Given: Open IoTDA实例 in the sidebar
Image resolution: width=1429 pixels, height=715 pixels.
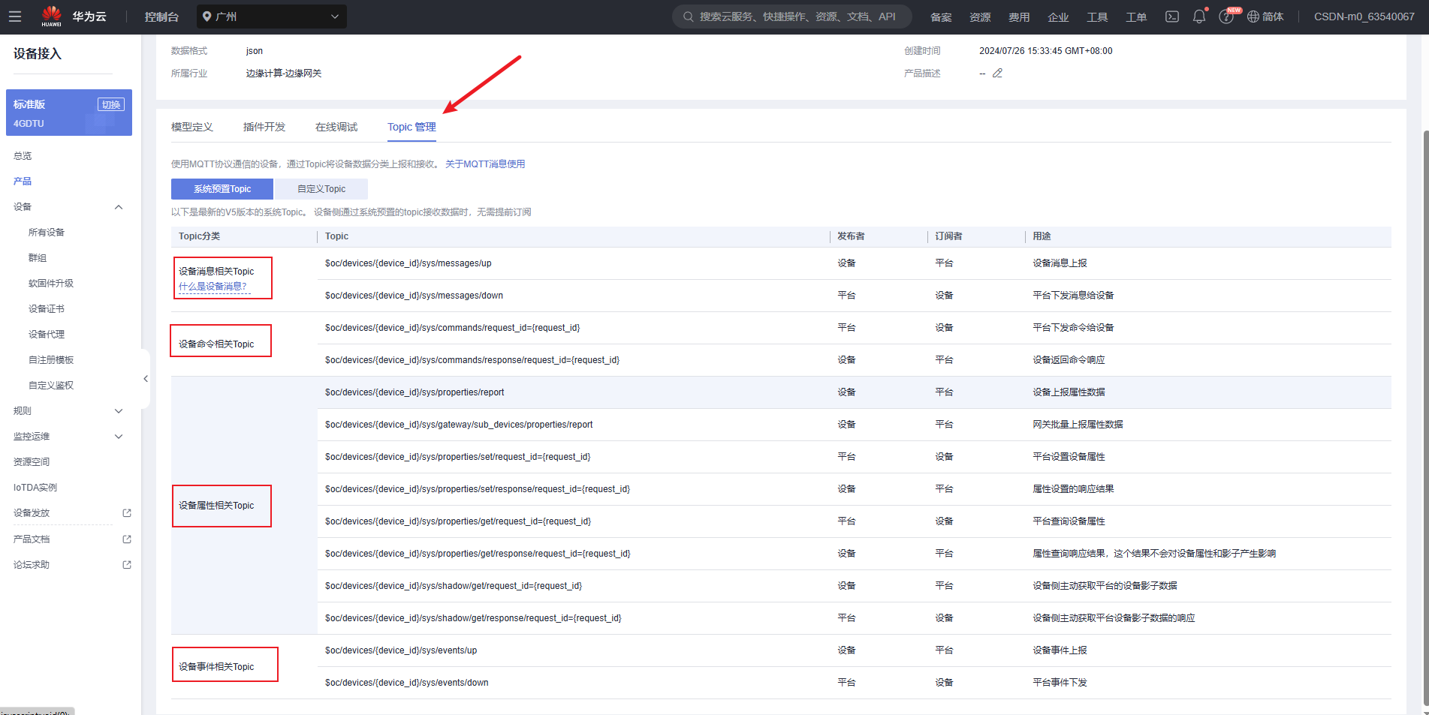Looking at the screenshot, I should (35, 488).
